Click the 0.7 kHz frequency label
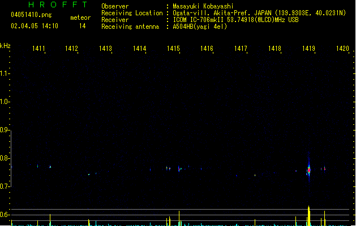Image resolution: width=356 pixels, height=226 pixels. (4, 186)
